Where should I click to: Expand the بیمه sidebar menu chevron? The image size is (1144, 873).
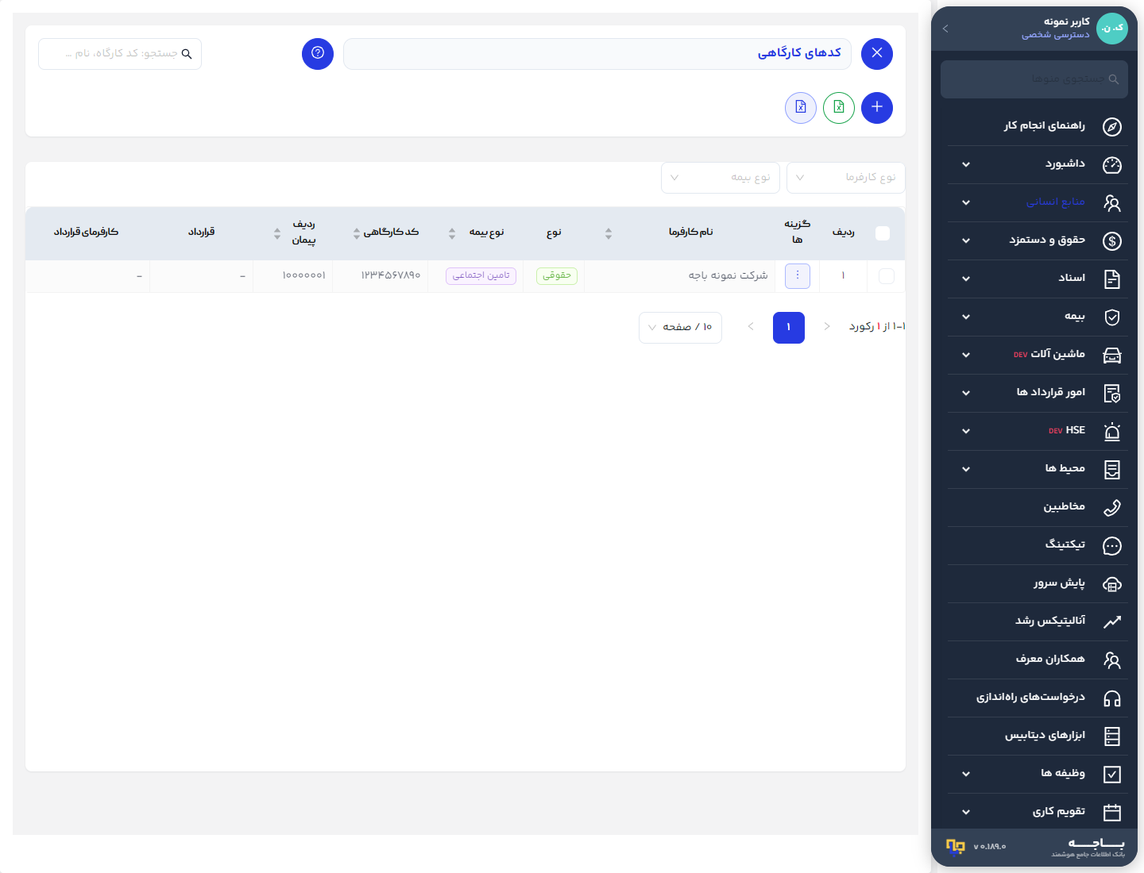click(966, 317)
